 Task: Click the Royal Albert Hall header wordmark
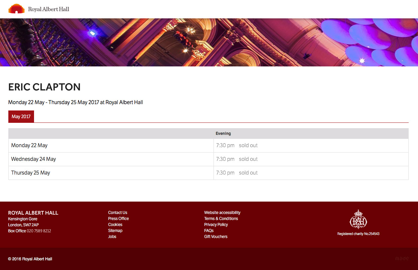click(49, 9)
